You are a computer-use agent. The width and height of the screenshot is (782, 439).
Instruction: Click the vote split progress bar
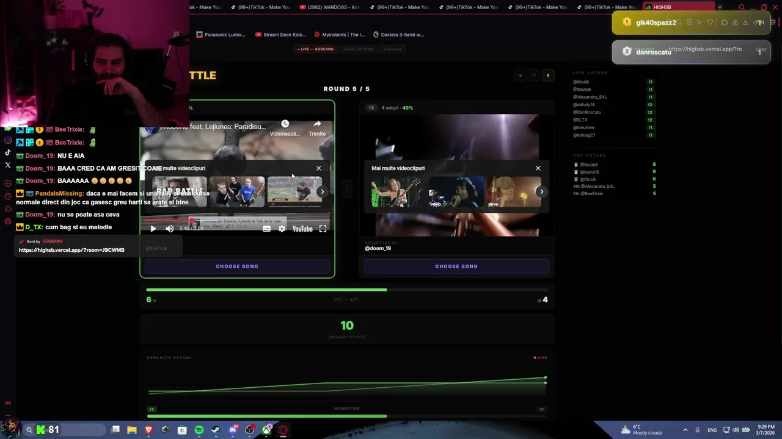pyautogui.click(x=347, y=290)
